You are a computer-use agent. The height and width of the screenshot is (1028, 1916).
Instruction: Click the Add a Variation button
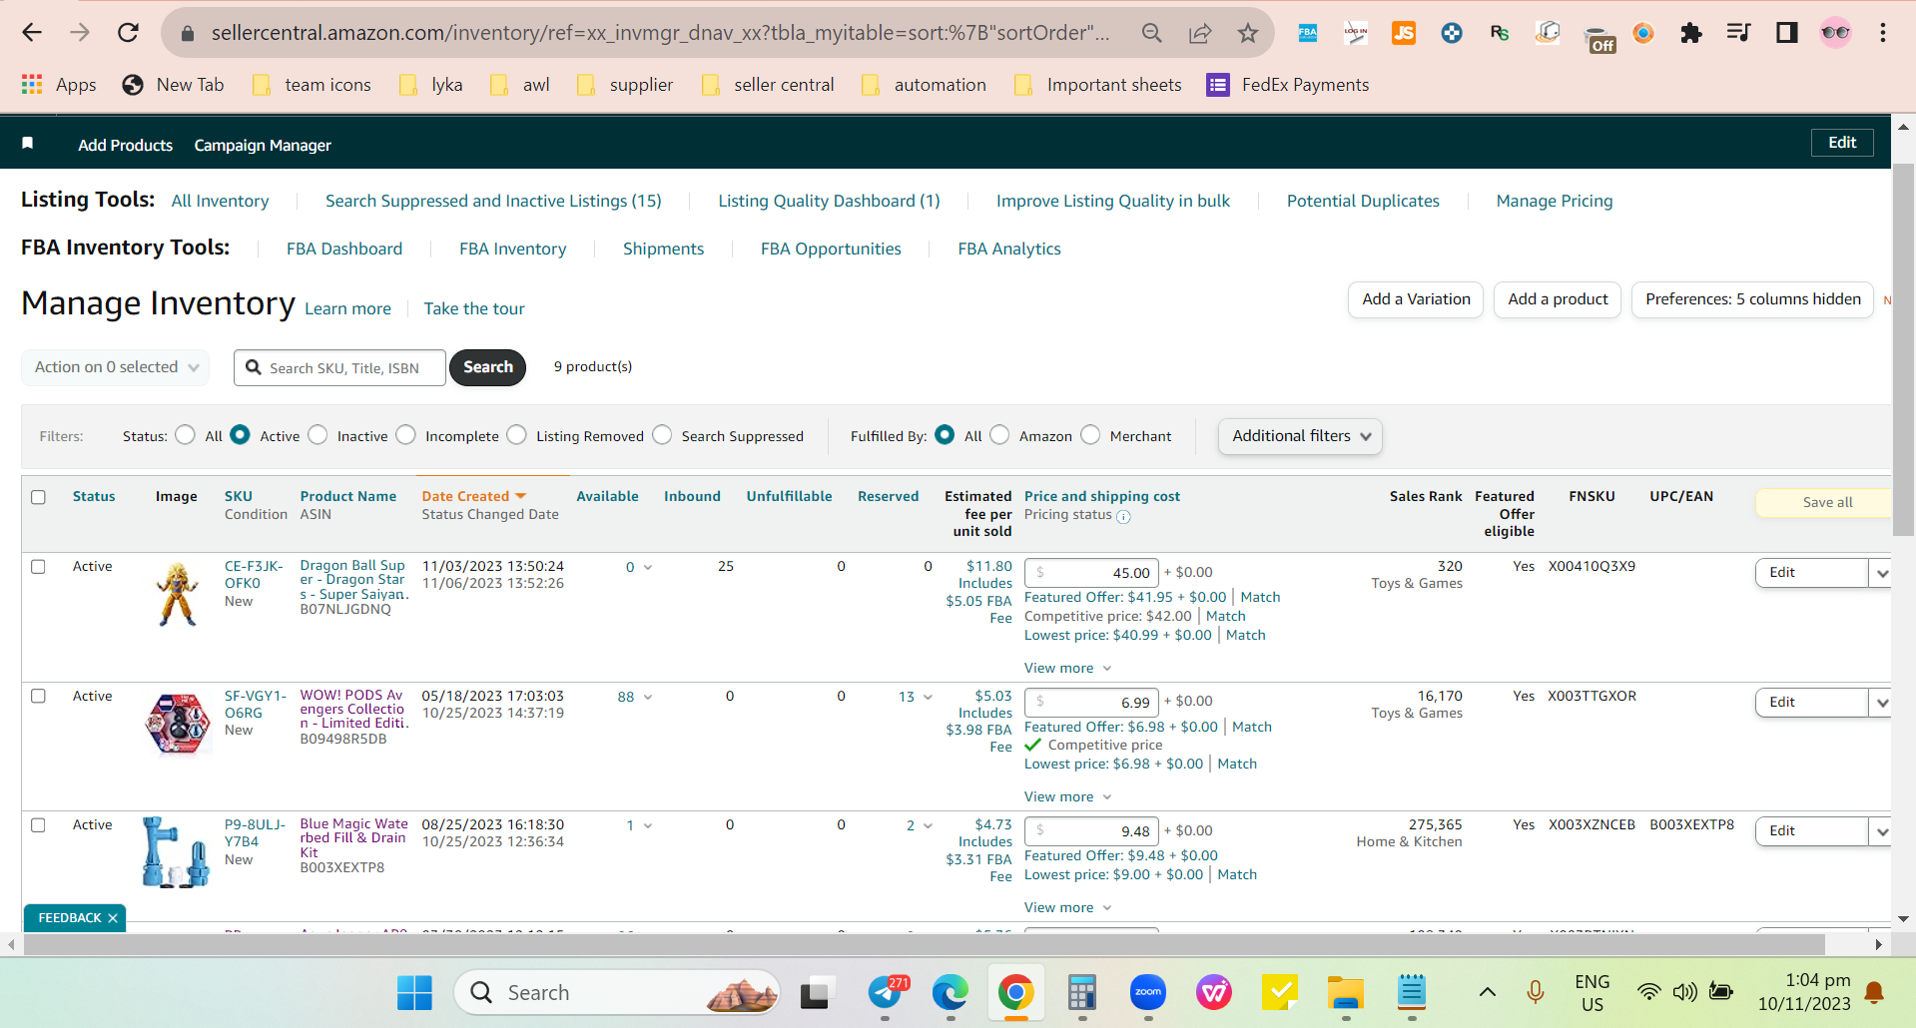click(1416, 299)
